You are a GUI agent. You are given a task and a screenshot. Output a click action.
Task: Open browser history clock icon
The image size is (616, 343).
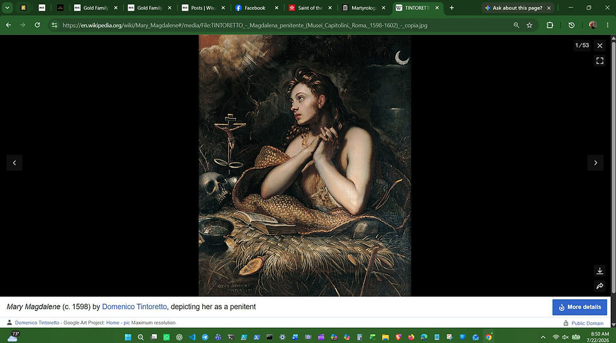[x=571, y=25]
